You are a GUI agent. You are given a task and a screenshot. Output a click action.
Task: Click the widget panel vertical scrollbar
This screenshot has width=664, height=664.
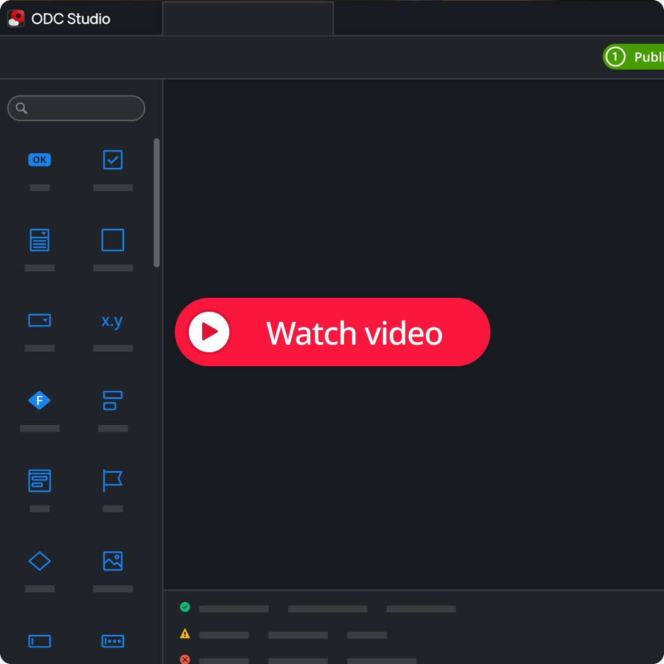tap(156, 202)
